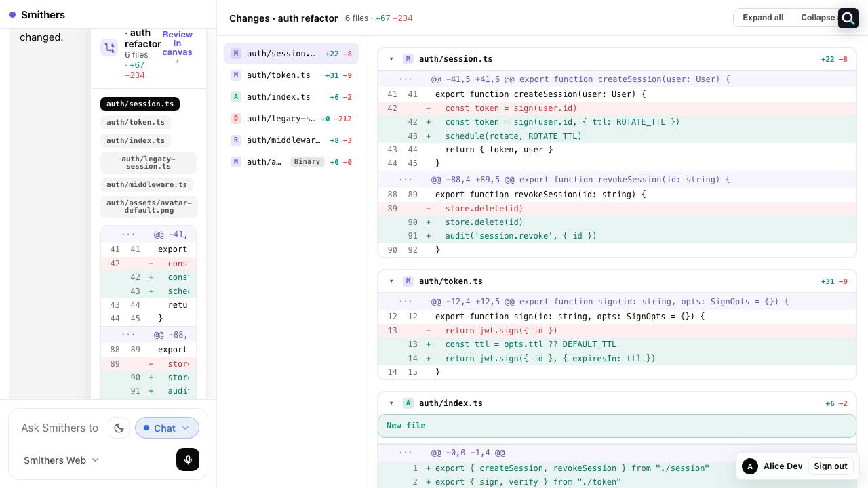Click the Ask Smithers input field
The image size is (868, 488).
[x=60, y=428]
